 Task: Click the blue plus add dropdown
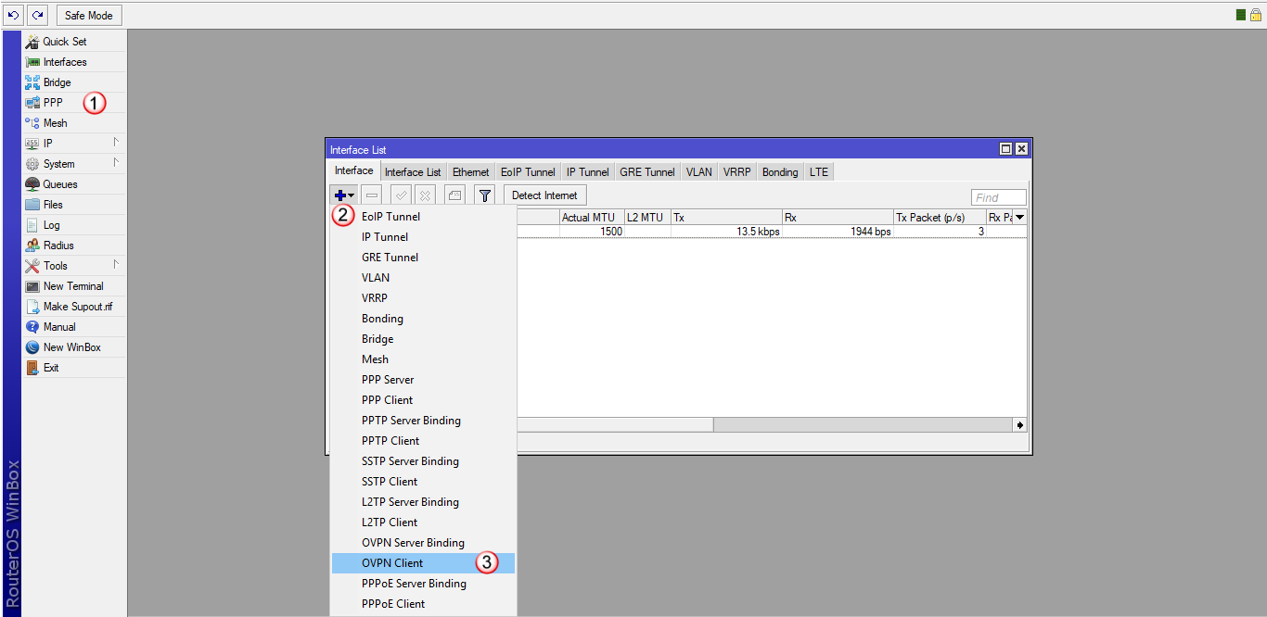[344, 195]
